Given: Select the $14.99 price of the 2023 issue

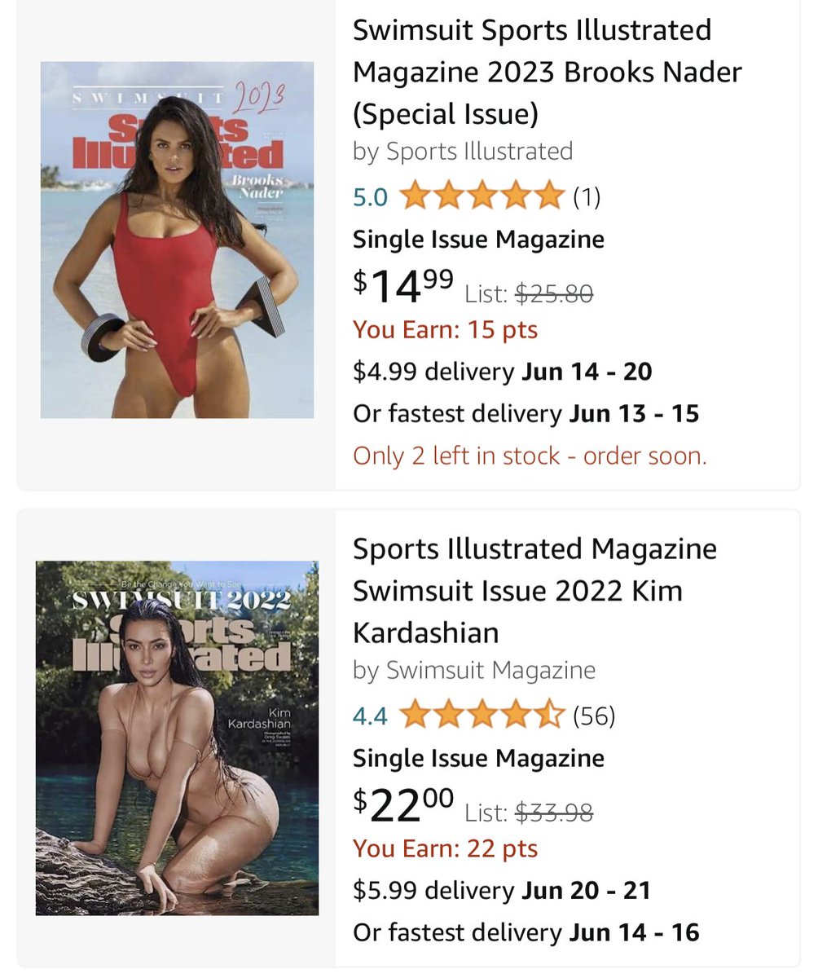Looking at the screenshot, I should (x=404, y=283).
